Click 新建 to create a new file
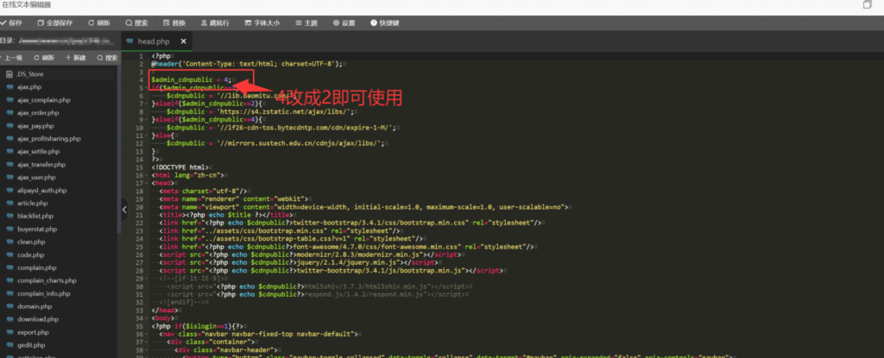Image resolution: width=884 pixels, height=358 pixels. click(75, 58)
